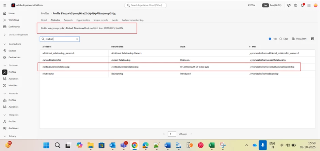Select the Attributes tab
The width and height of the screenshot is (320, 151).
[55, 20]
